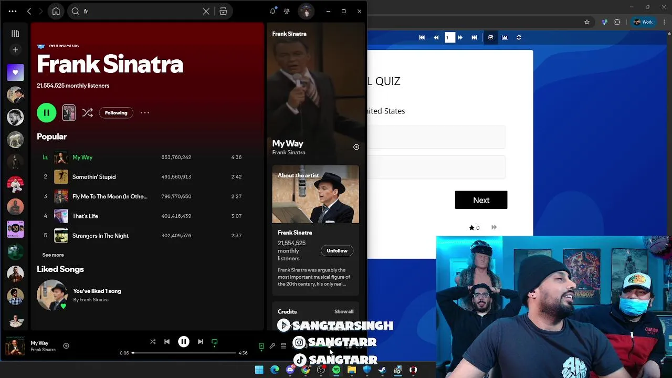Image resolution: width=672 pixels, height=378 pixels.
Task: Go to previous quiz page
Action: point(436,37)
